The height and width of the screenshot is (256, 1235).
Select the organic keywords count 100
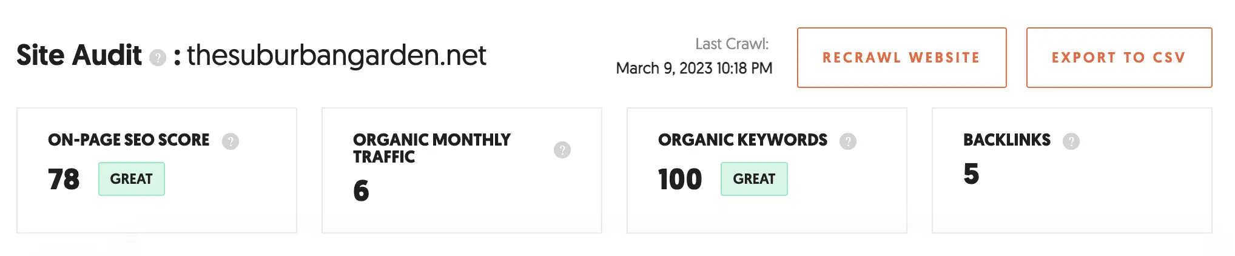pos(680,180)
